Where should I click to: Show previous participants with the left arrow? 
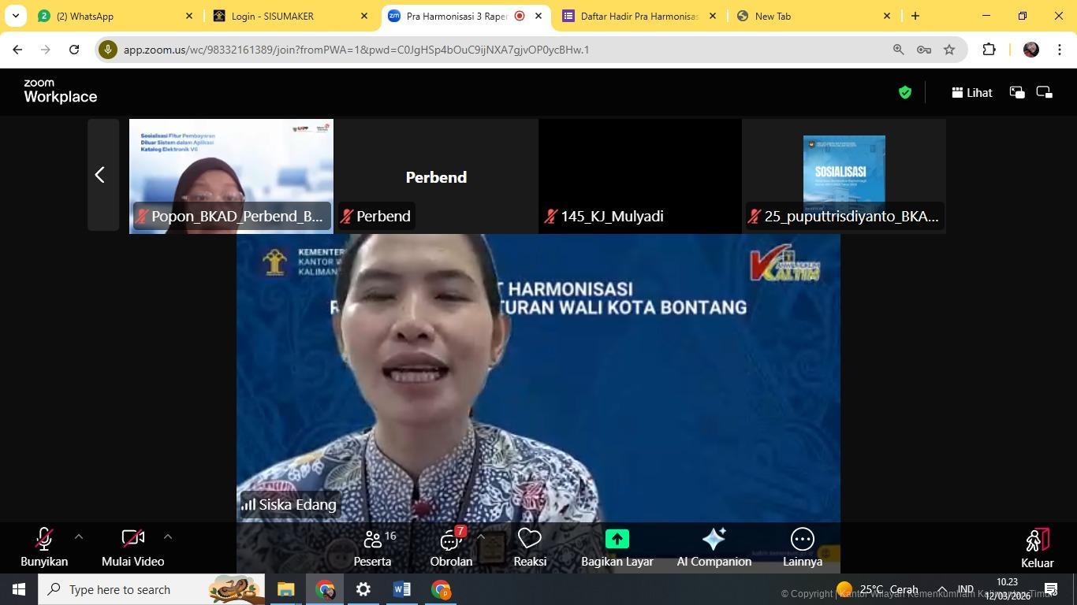point(100,174)
